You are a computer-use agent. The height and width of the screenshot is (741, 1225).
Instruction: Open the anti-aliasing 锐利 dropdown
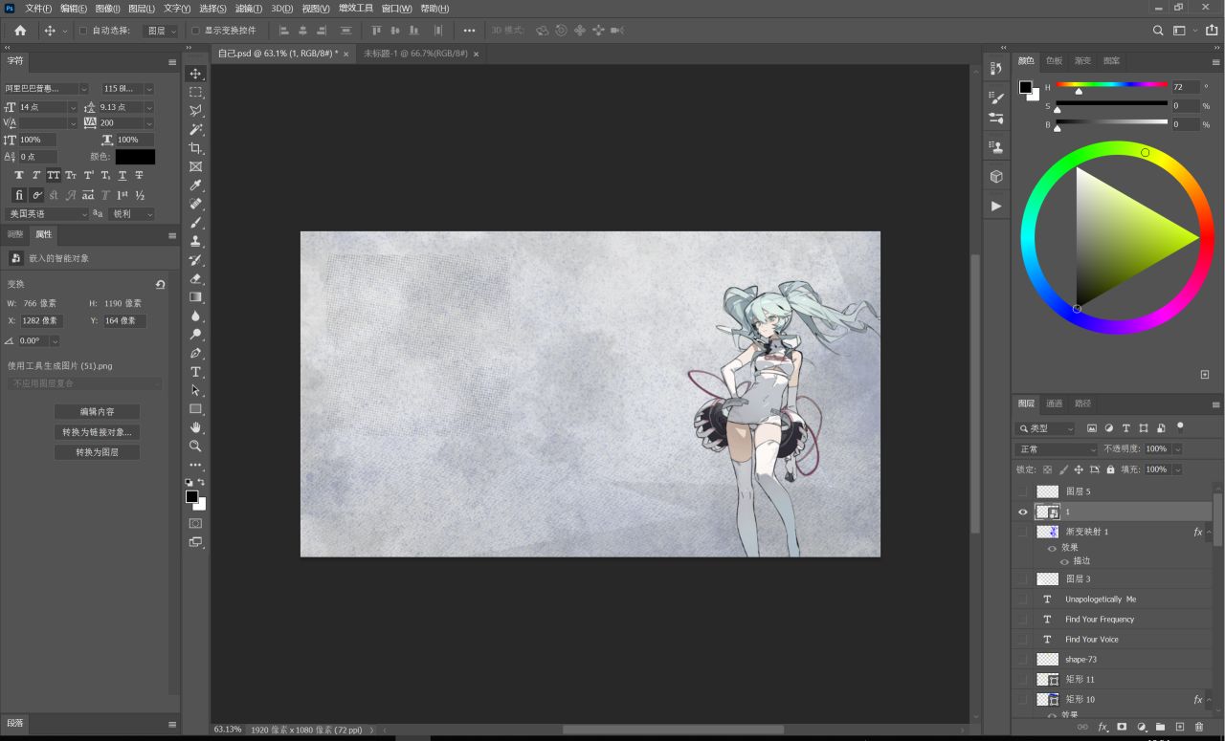[131, 214]
